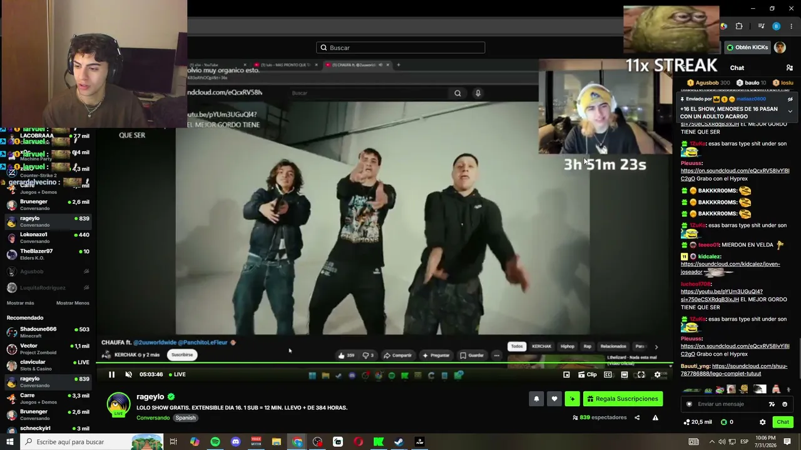Open Lokonazo1 channel in sidebar

[x=48, y=237]
